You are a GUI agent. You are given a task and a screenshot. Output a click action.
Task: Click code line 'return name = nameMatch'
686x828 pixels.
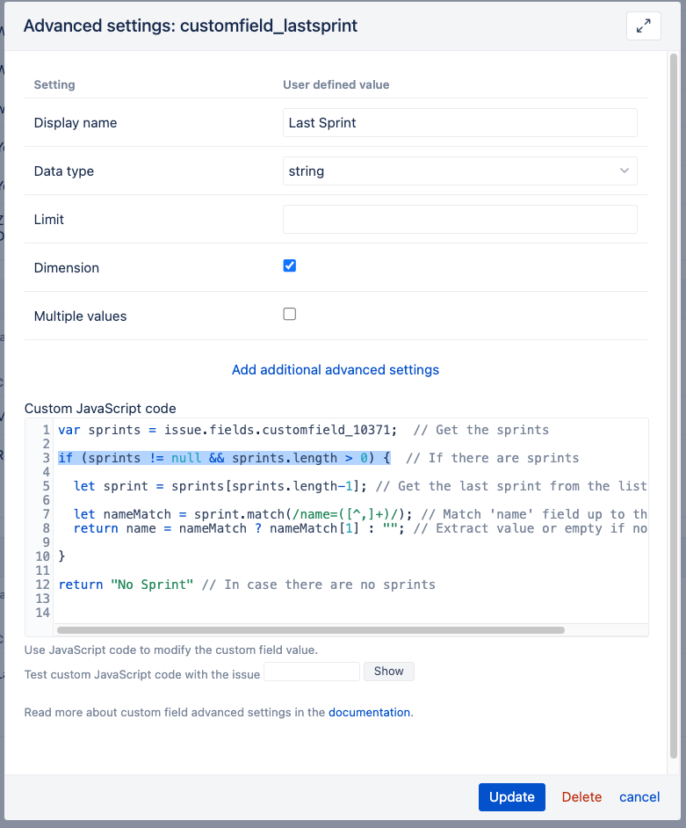pyautogui.click(x=360, y=528)
